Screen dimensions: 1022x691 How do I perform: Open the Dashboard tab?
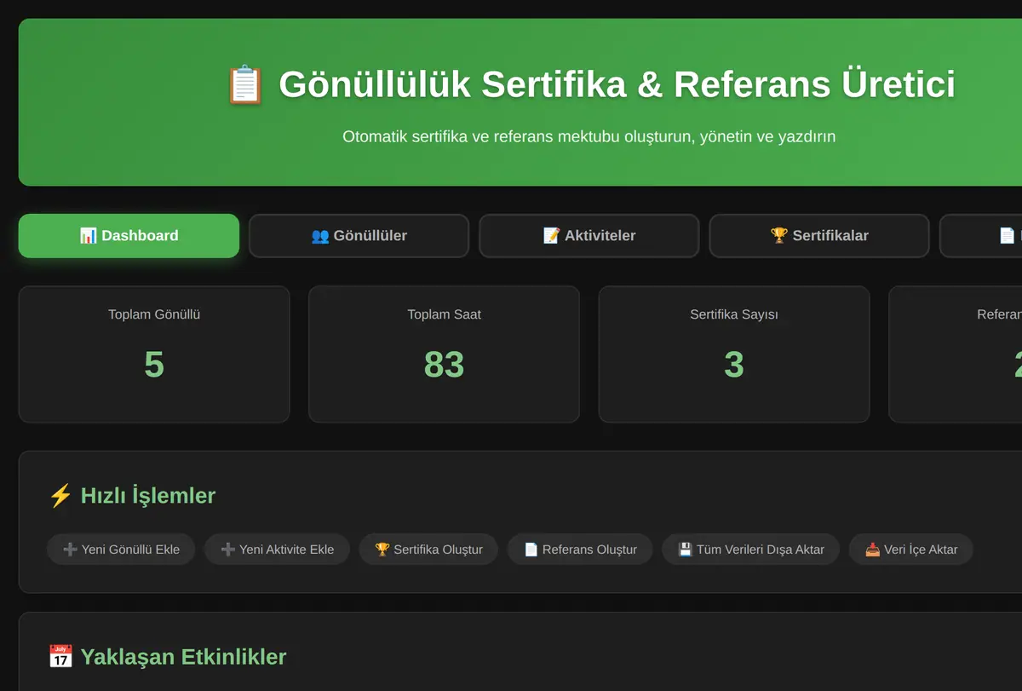tap(129, 235)
